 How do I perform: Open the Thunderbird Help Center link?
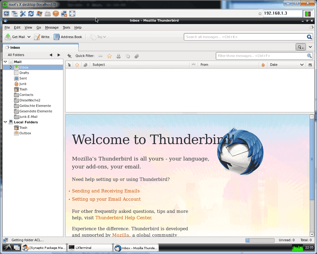[123, 218]
